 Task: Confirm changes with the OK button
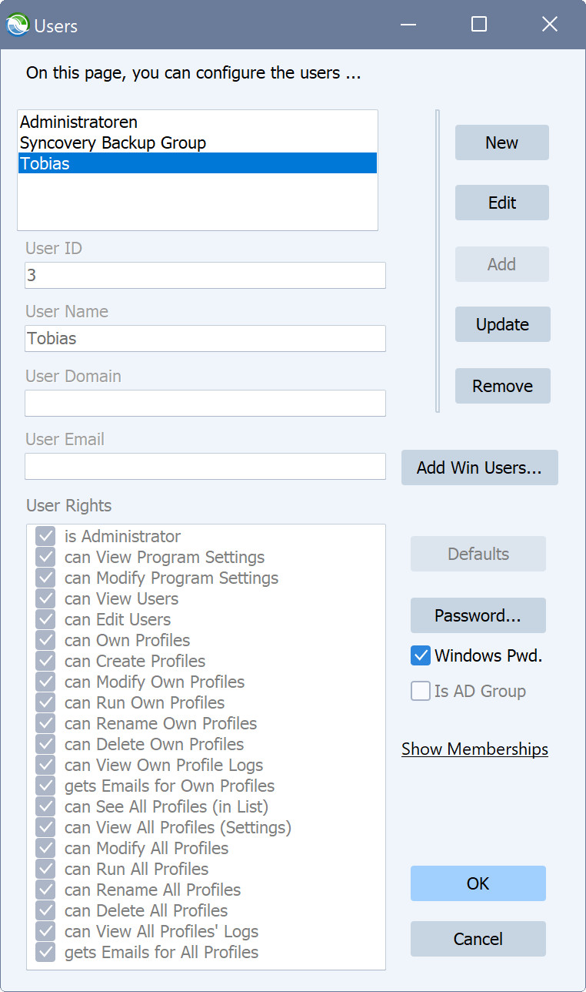point(478,883)
